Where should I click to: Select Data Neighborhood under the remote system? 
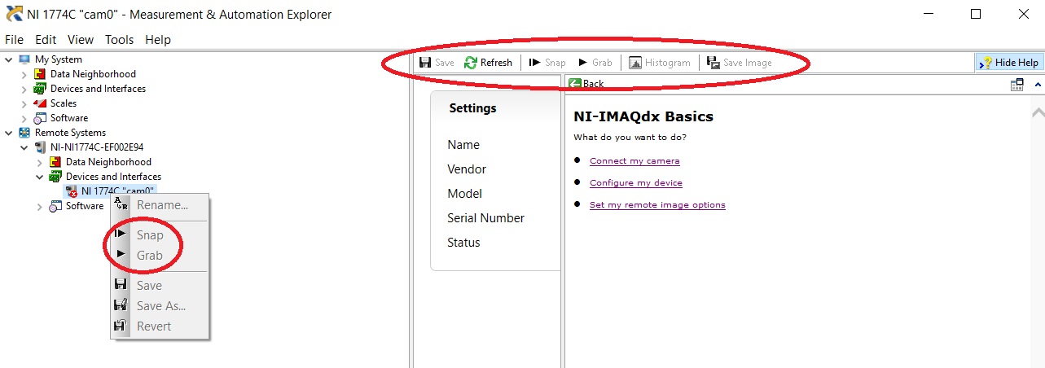pos(108,162)
